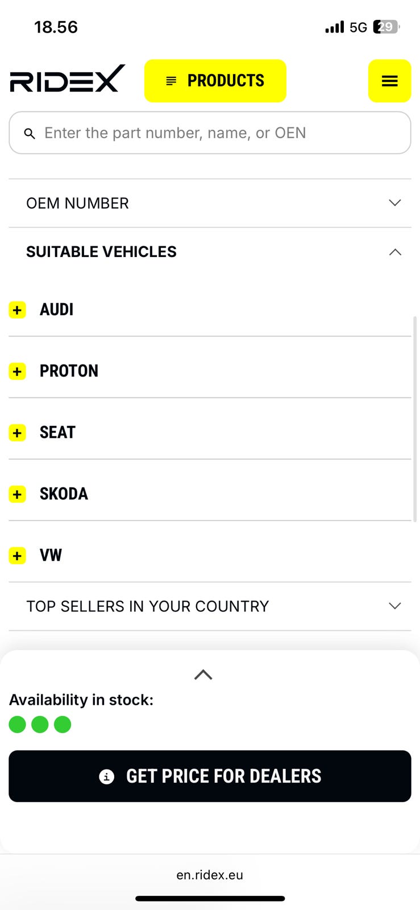This screenshot has height=910, width=420.
Task: Click the search magnifier icon
Action: pyautogui.click(x=30, y=134)
